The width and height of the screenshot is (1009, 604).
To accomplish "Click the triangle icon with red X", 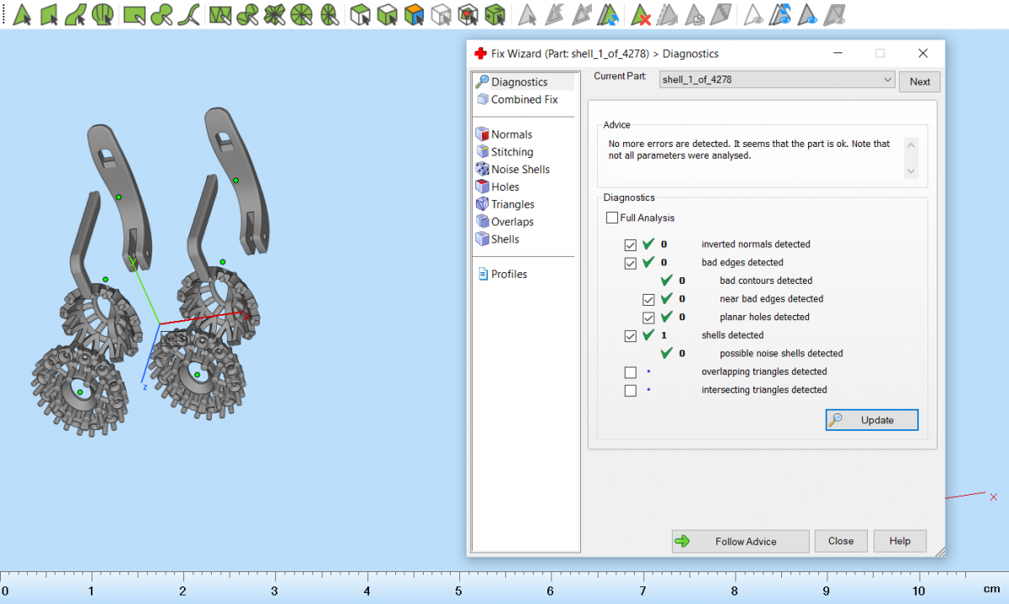I will pyautogui.click(x=642, y=14).
